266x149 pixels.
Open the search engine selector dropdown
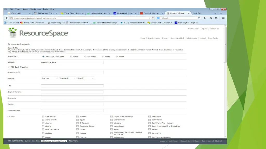159,18
